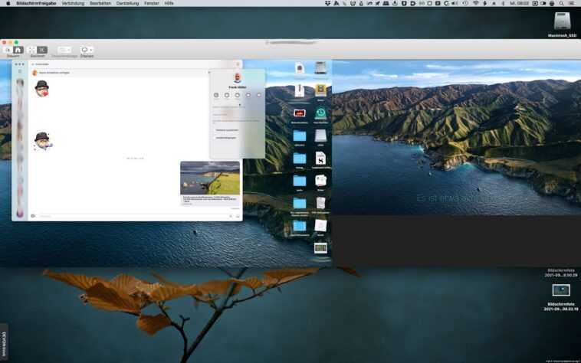Click the lower memoji sticker in chat
Screen dimensions: 581x363
point(43,141)
